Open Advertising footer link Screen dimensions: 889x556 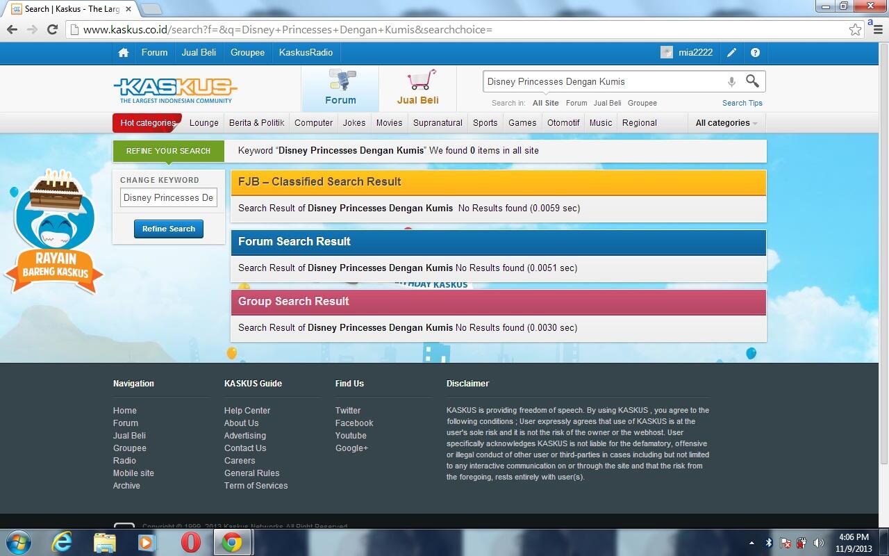tap(245, 436)
